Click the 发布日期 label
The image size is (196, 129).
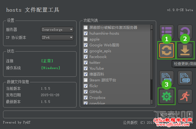point(13,95)
